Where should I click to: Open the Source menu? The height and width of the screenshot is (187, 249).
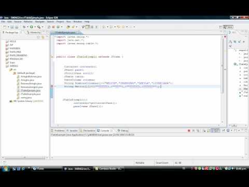click(18, 22)
